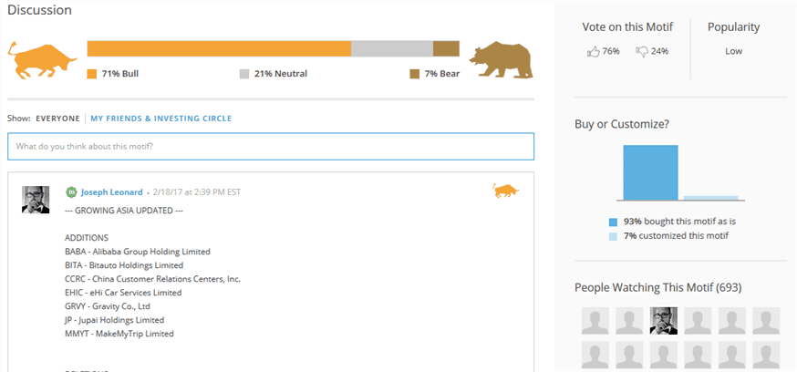Click the orange Bull segment of sentiment bar
Viewport: 797px width, 372px height.
(x=219, y=48)
